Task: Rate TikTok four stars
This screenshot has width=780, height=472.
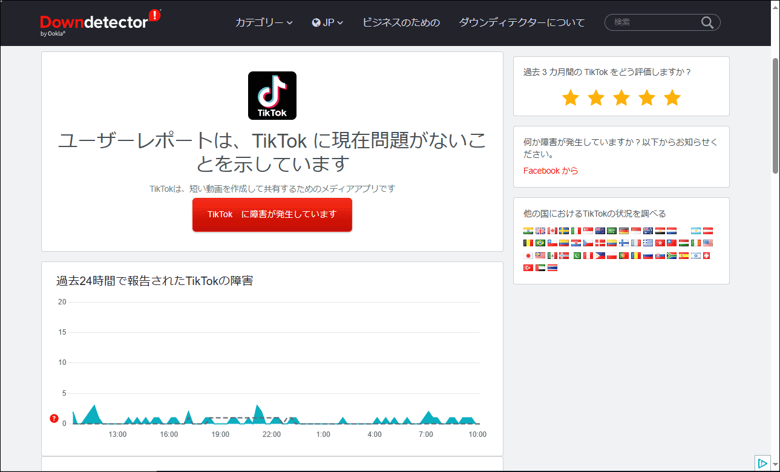Action: tap(647, 97)
